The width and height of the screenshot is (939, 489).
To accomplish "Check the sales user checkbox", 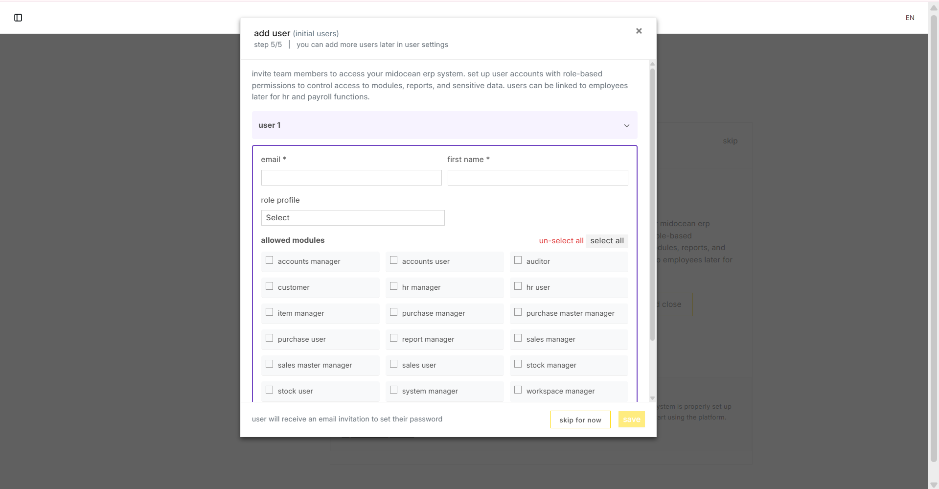I will pos(393,364).
